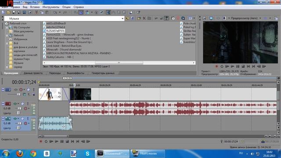Select the Envelope edit tool
The image size is (281, 158).
114,12
